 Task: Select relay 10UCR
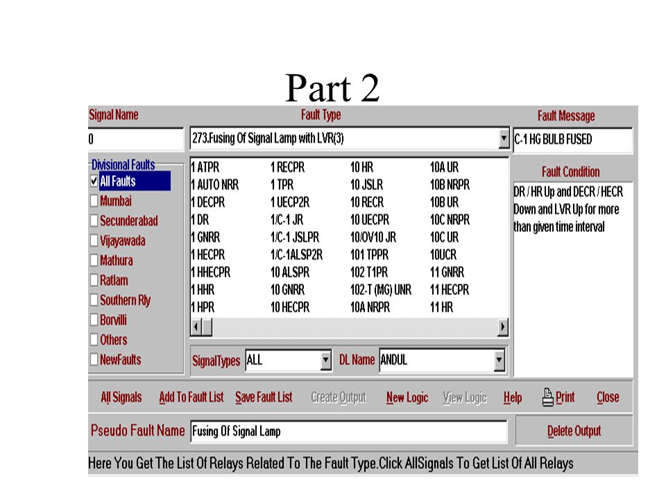click(443, 255)
